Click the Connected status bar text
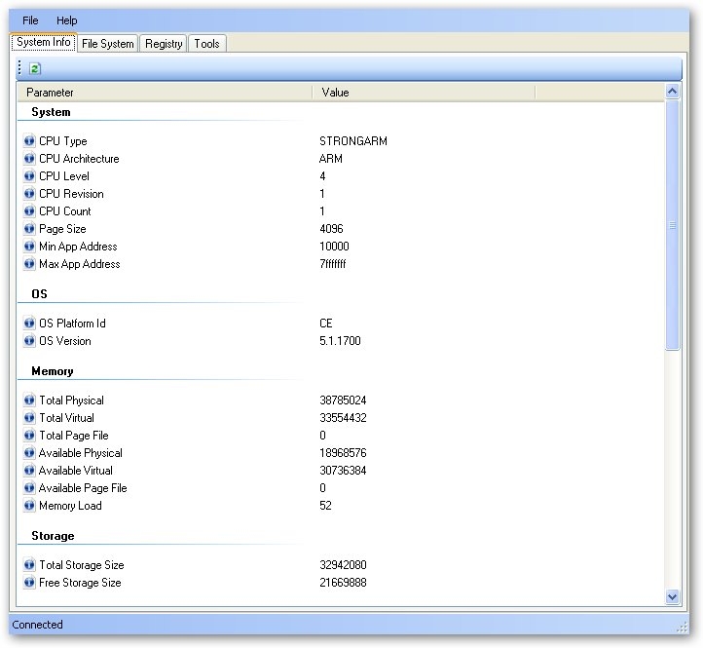This screenshot has width=703, height=648. (x=38, y=625)
